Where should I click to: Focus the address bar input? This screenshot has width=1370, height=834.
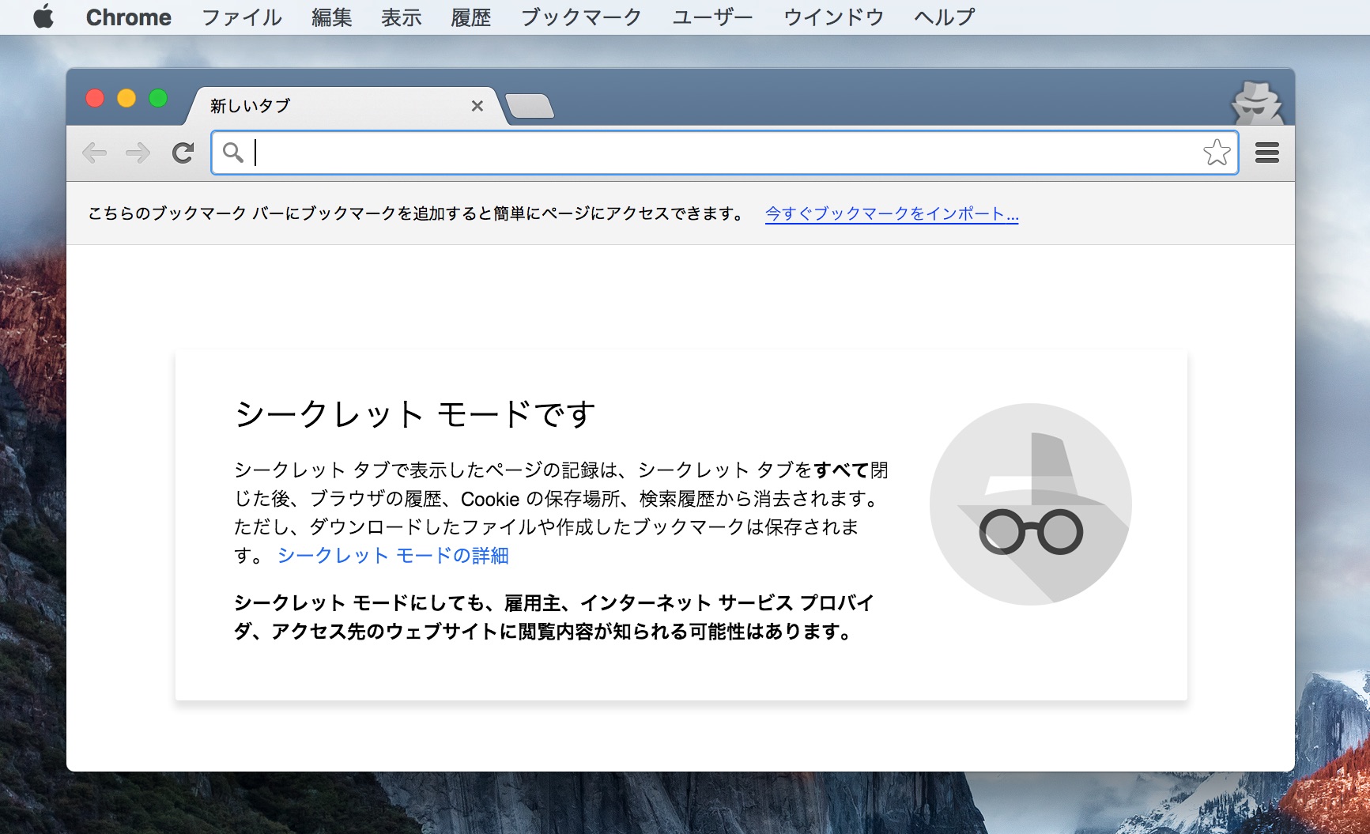(x=723, y=153)
